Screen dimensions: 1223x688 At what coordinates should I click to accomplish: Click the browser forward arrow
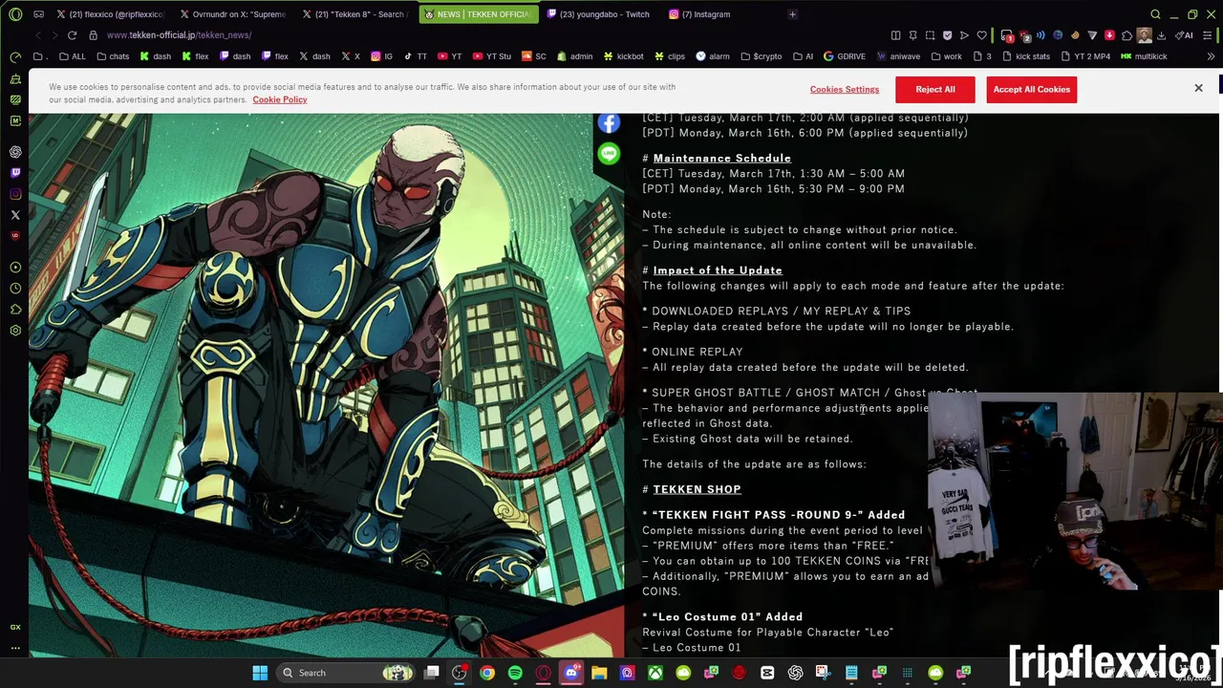coord(54,35)
